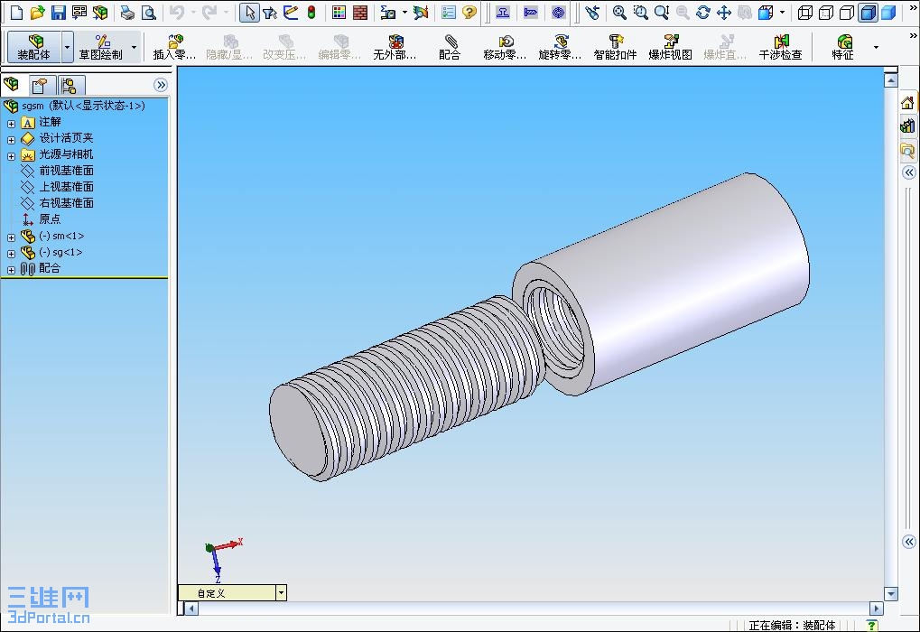
Task: Open the task pane home icon
Action: (907, 103)
